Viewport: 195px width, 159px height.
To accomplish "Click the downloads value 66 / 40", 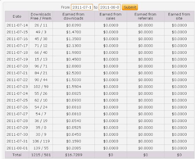I will pos(41,52).
